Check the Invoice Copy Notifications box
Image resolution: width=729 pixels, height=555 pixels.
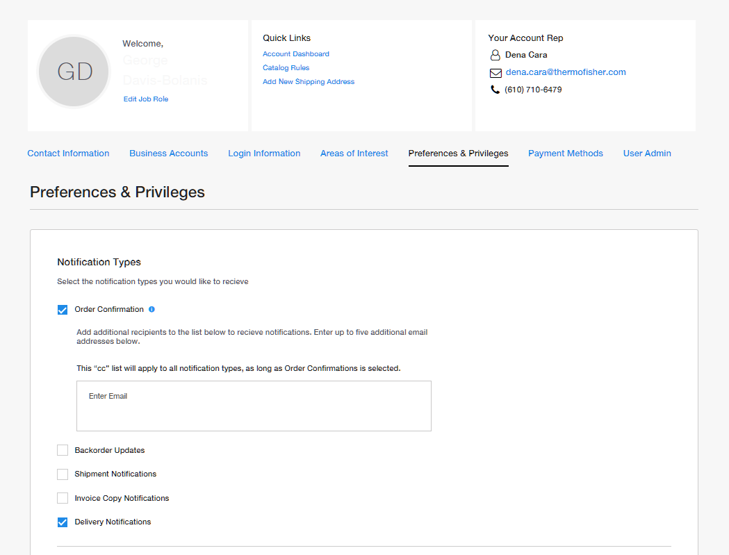click(63, 498)
